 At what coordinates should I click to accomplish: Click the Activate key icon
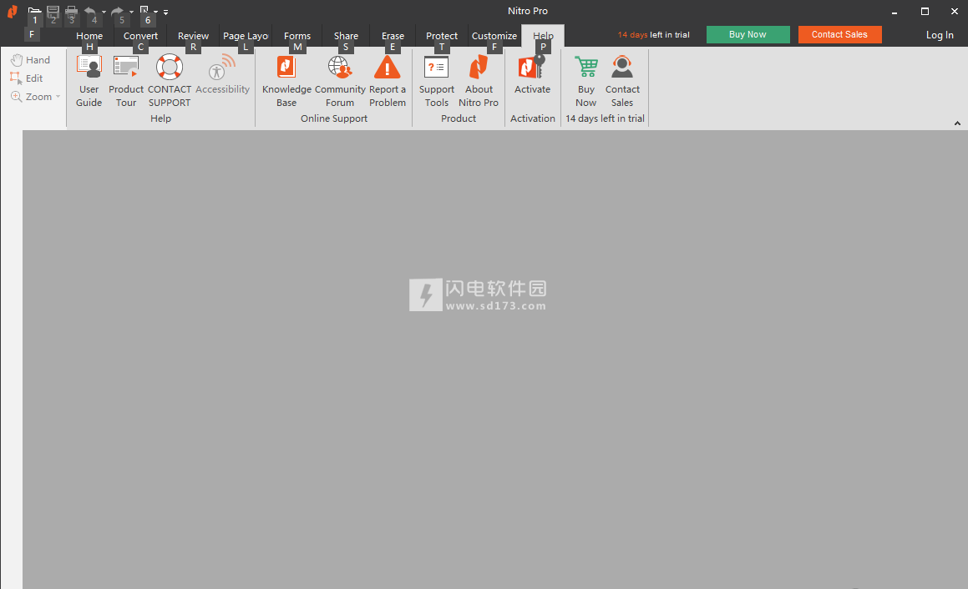click(x=532, y=67)
